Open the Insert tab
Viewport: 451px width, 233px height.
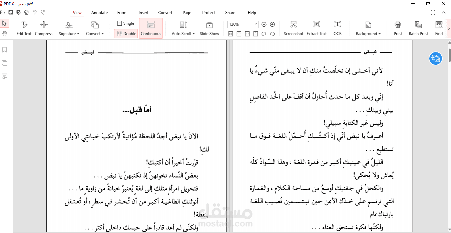tap(143, 13)
